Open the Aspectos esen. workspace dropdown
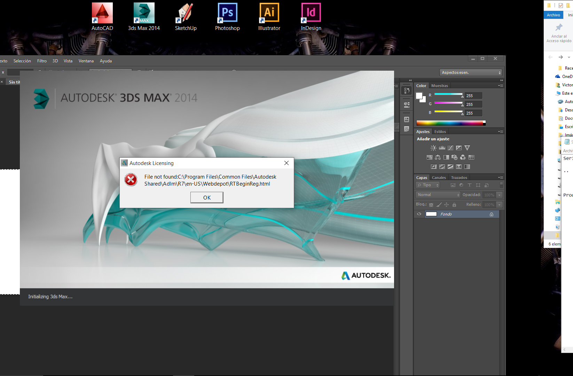The height and width of the screenshot is (376, 573). [x=471, y=72]
